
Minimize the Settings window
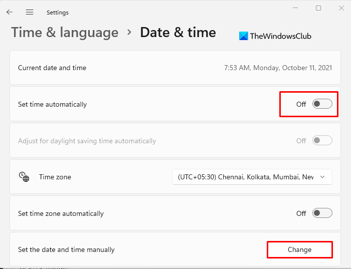pyautogui.click(x=295, y=9)
